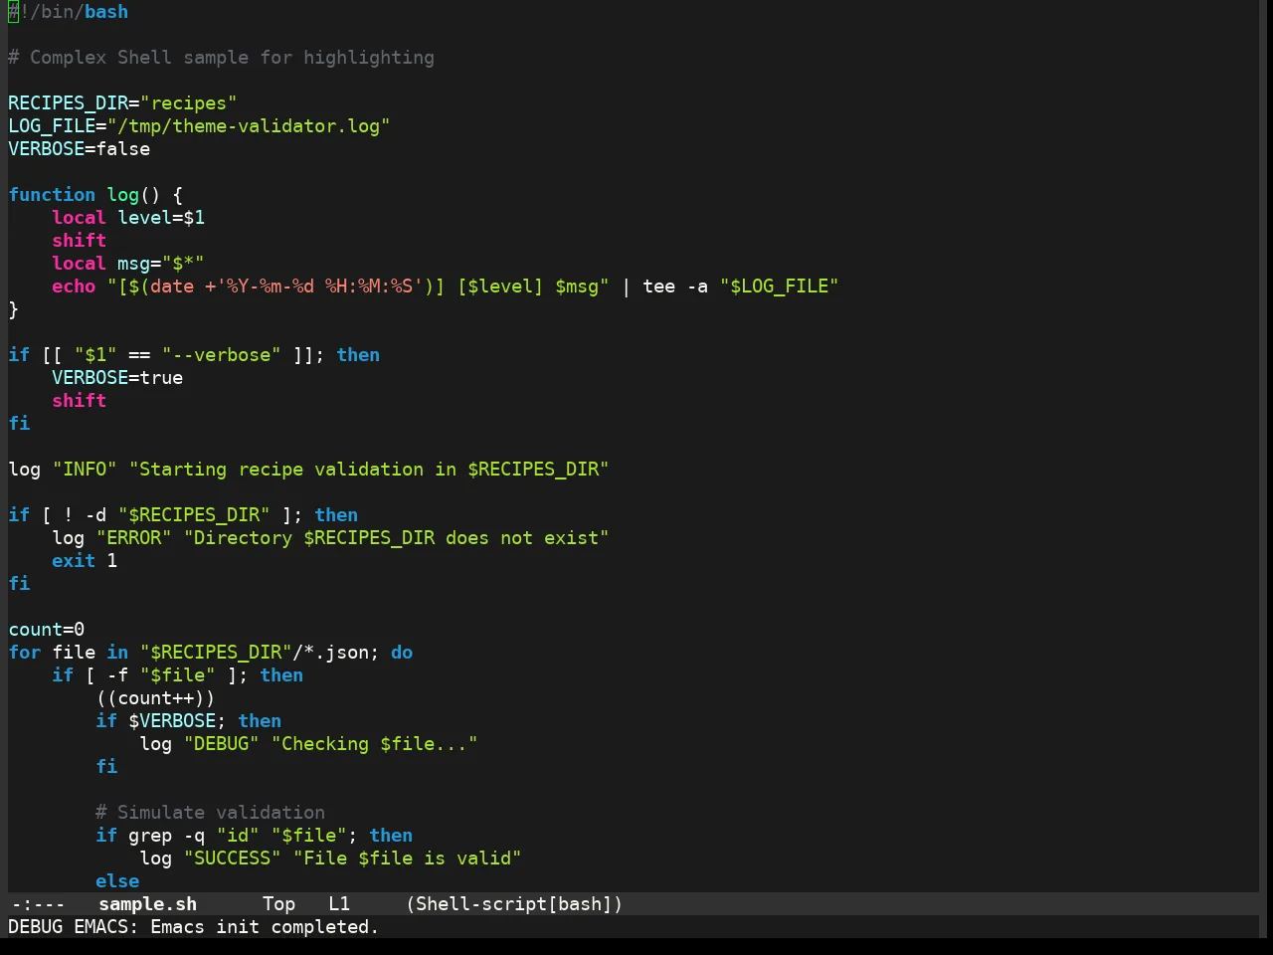1273x955 pixels.
Task: Click the grep -q command line
Action: pos(254,836)
